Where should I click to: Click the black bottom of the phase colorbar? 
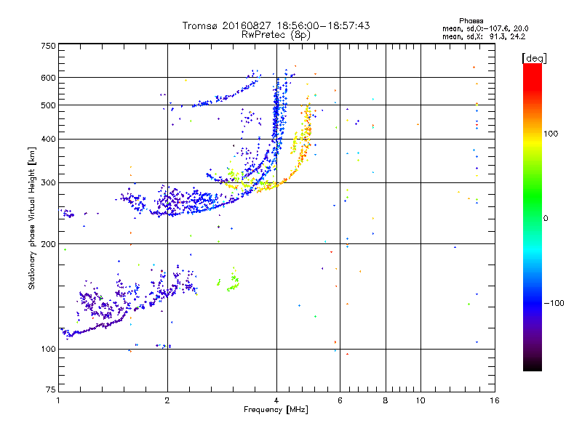(x=533, y=366)
